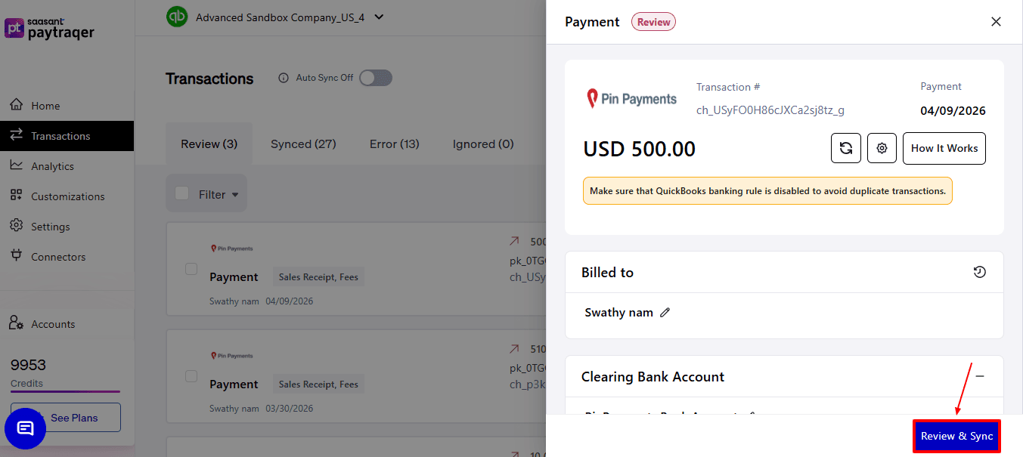Open the How It Works page
The image size is (1023, 457).
coord(944,148)
